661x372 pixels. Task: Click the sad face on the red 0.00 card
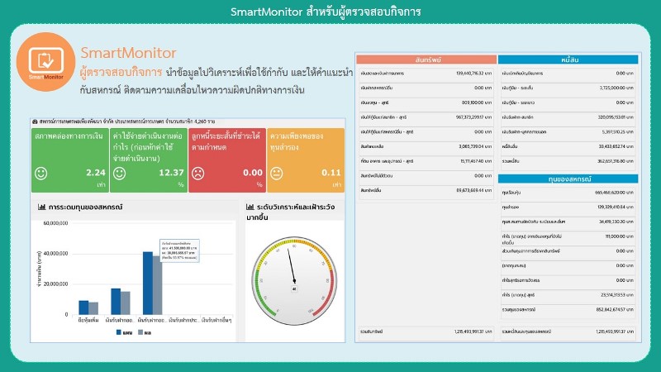tap(197, 174)
